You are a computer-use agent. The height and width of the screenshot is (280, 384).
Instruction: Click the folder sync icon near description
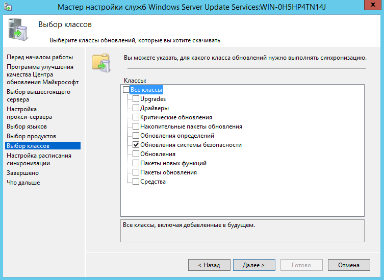(x=101, y=63)
